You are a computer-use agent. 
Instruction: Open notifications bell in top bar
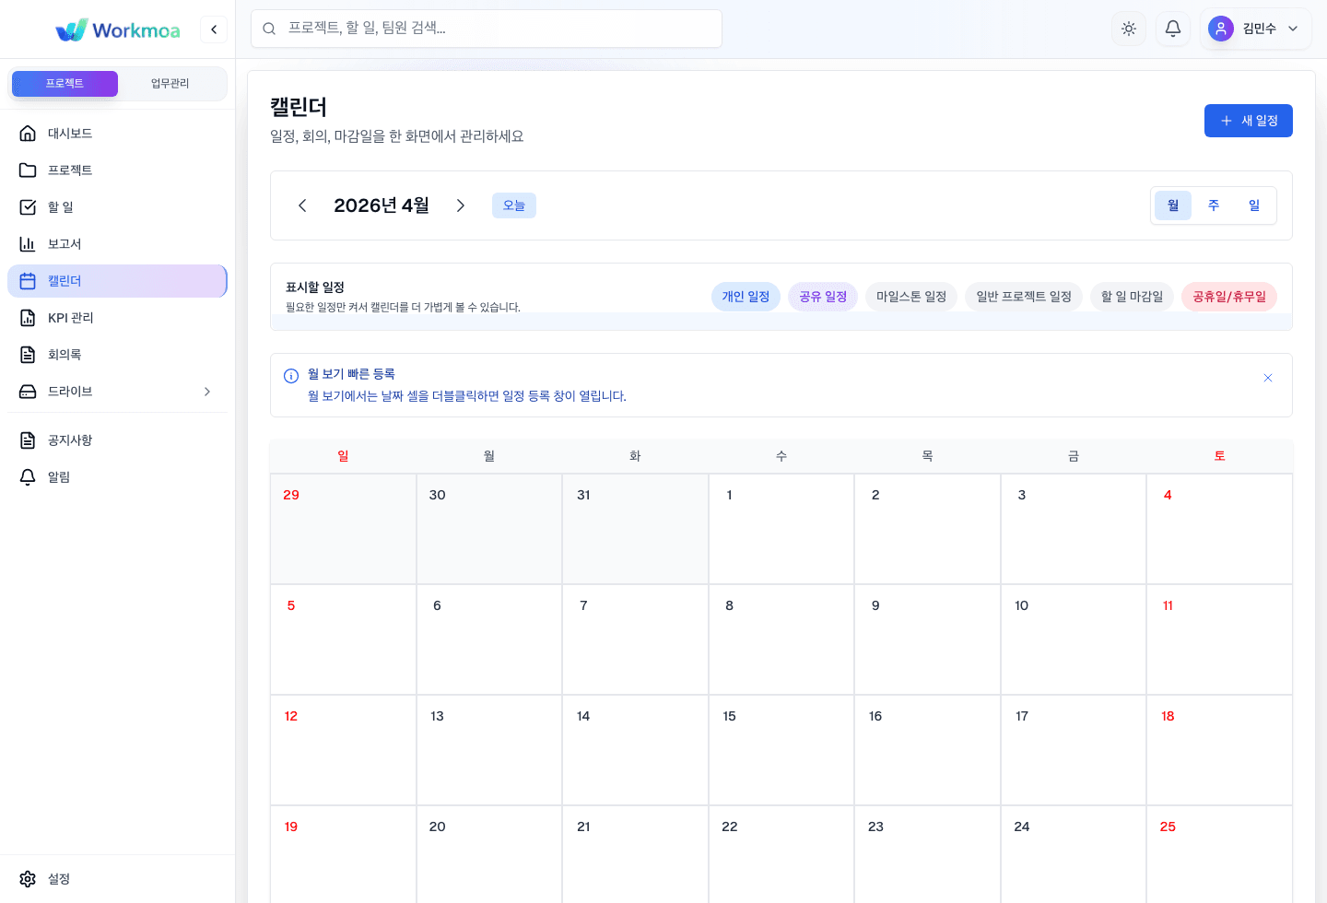[x=1173, y=29]
